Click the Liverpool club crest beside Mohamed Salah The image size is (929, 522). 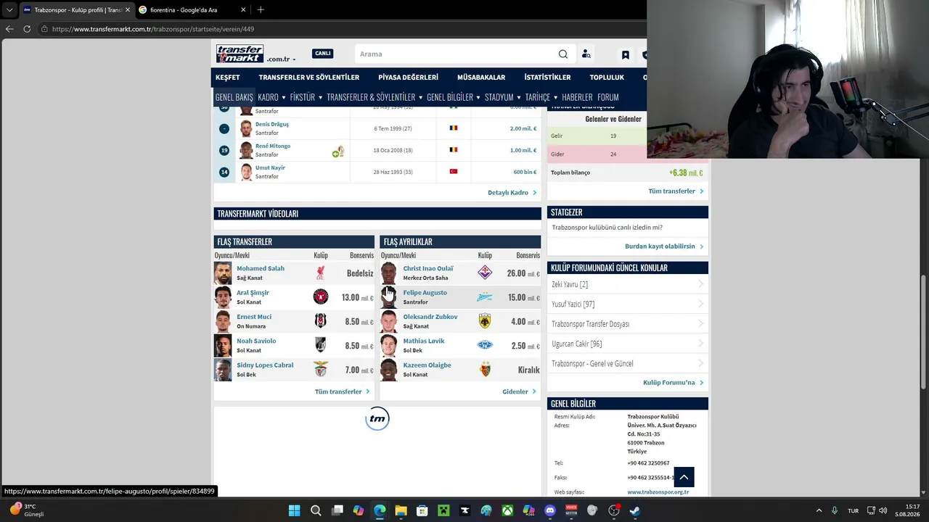(x=320, y=273)
